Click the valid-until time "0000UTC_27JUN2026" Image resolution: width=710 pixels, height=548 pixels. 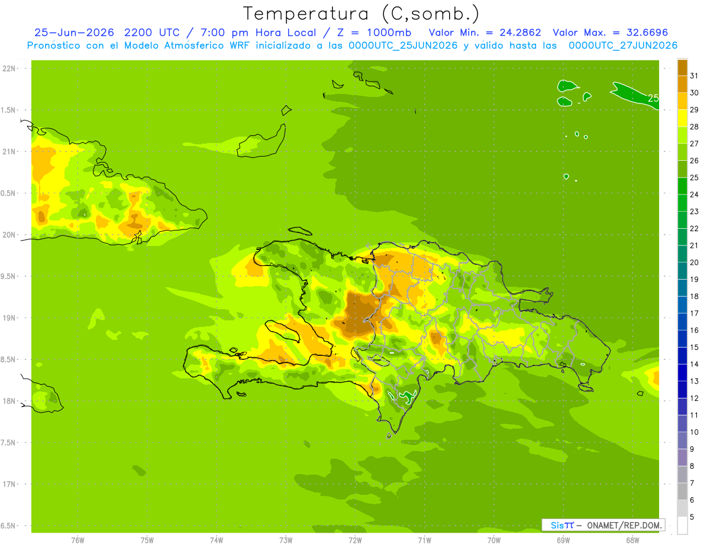click(x=623, y=46)
